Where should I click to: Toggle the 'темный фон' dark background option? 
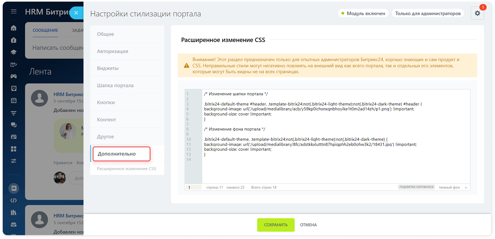coord(449,187)
